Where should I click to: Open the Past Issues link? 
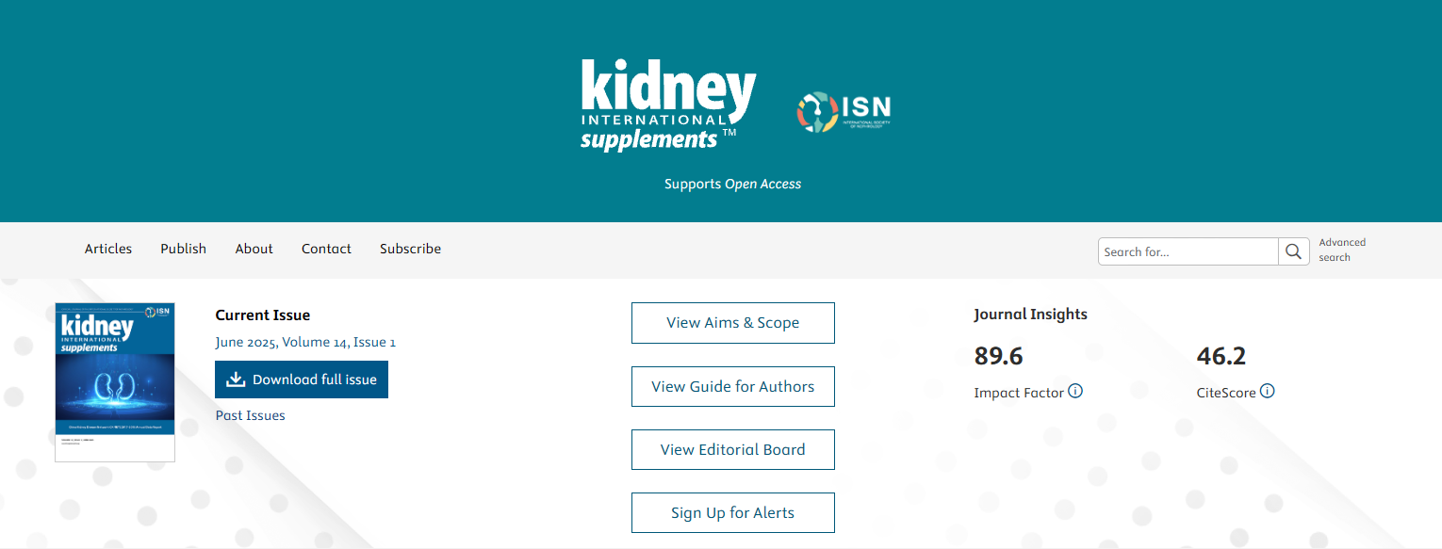[x=250, y=415]
